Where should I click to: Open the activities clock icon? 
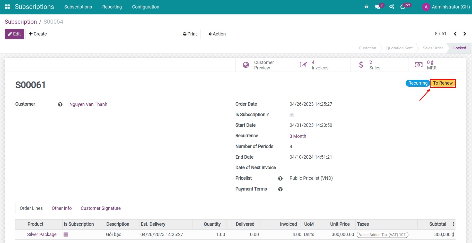[x=403, y=7]
